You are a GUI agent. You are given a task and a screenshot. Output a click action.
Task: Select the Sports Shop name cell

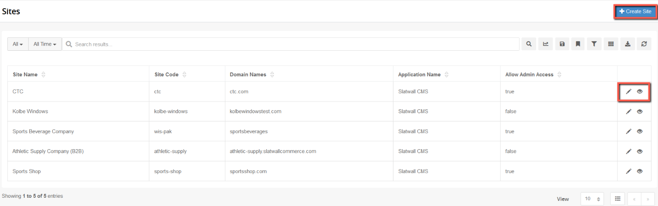[78, 171]
